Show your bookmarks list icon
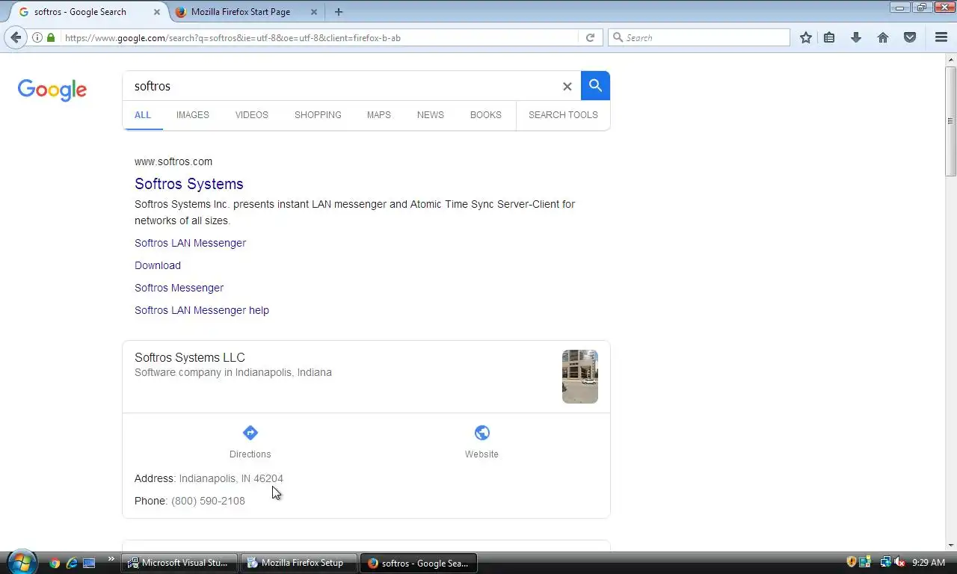 click(x=829, y=37)
